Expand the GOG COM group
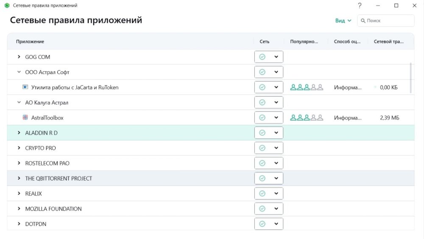Viewport: 424px width, 239px height. (19, 57)
